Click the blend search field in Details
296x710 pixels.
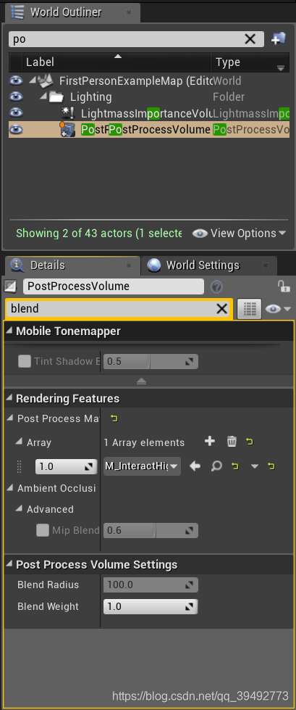coord(111,309)
